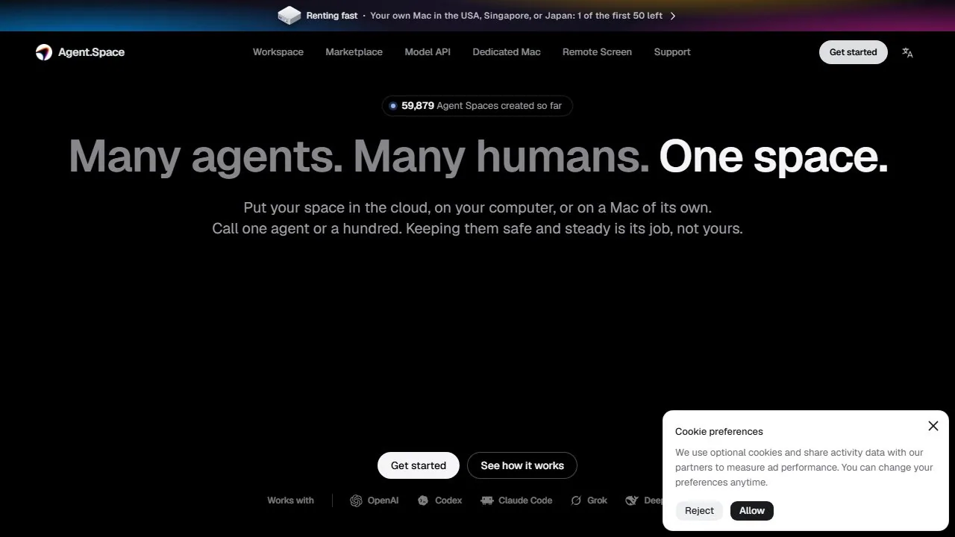This screenshot has width=955, height=537.
Task: Click the Grok logo icon
Action: point(576,500)
